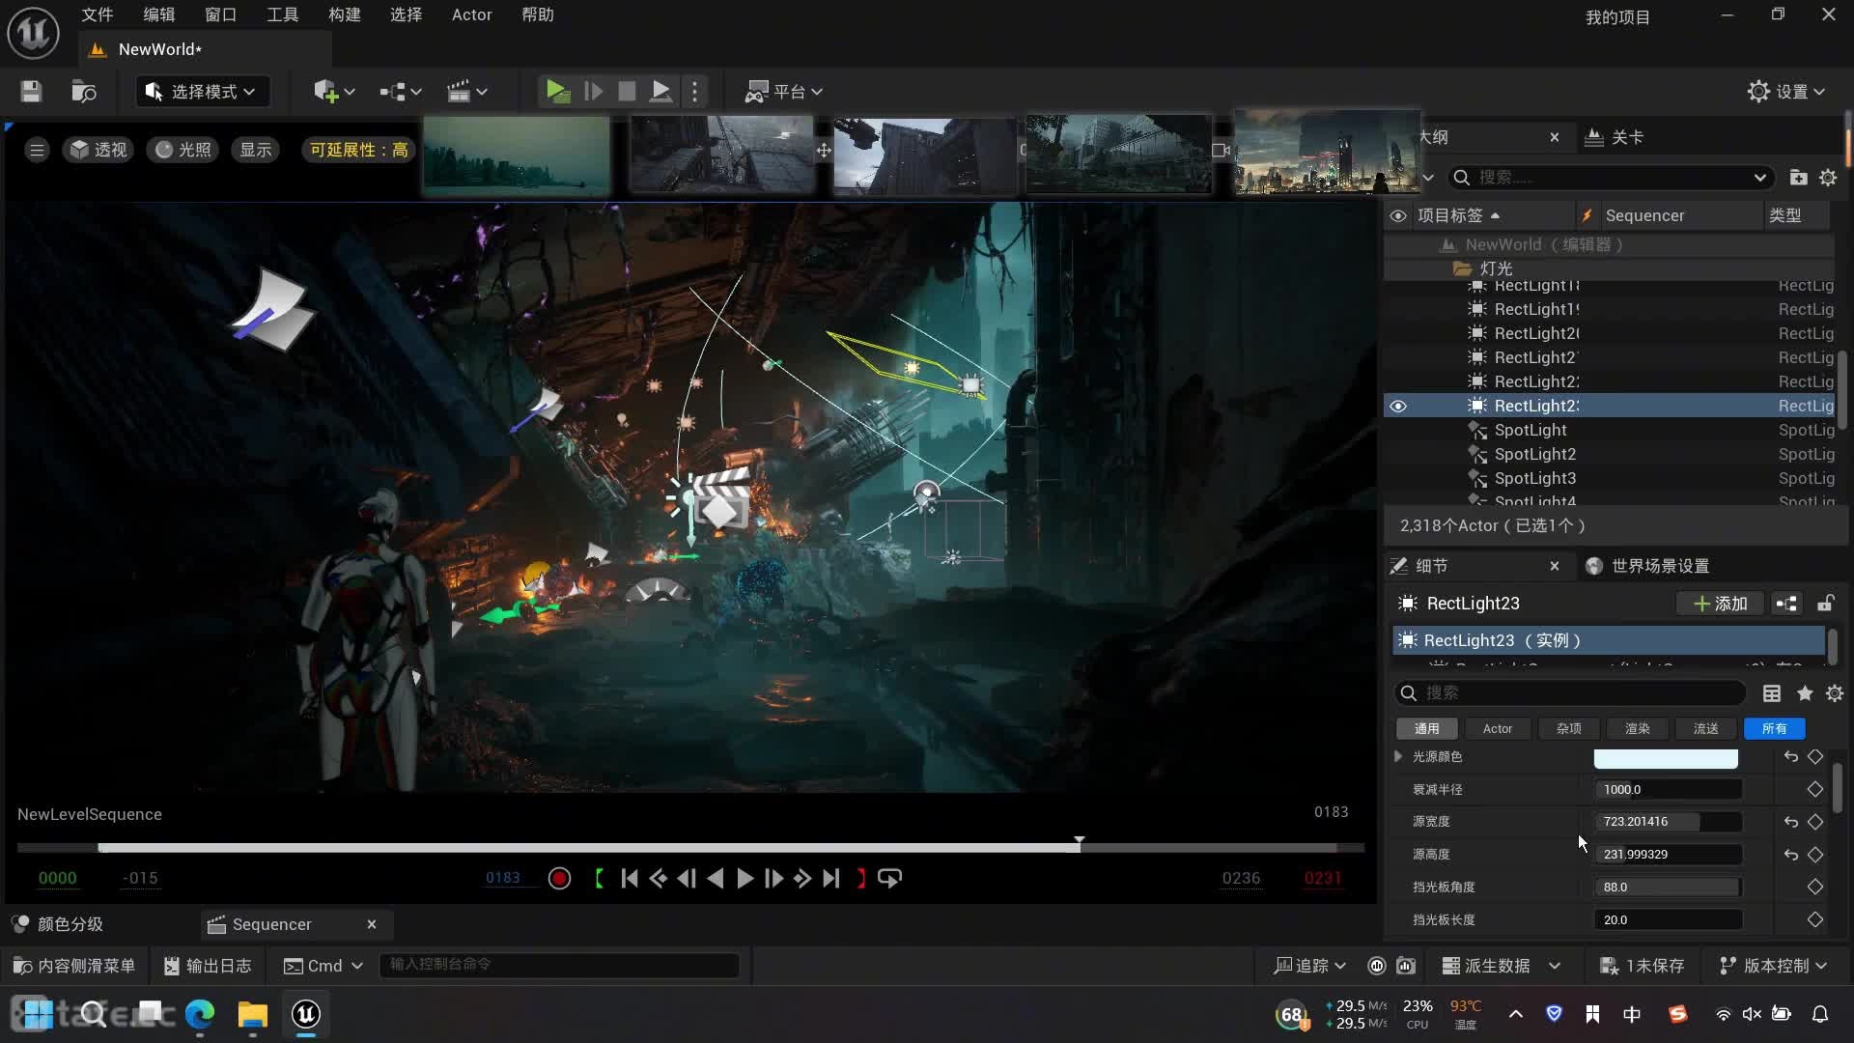Click the add actor cube-plus icon
This screenshot has height=1043, width=1854.
(334, 92)
